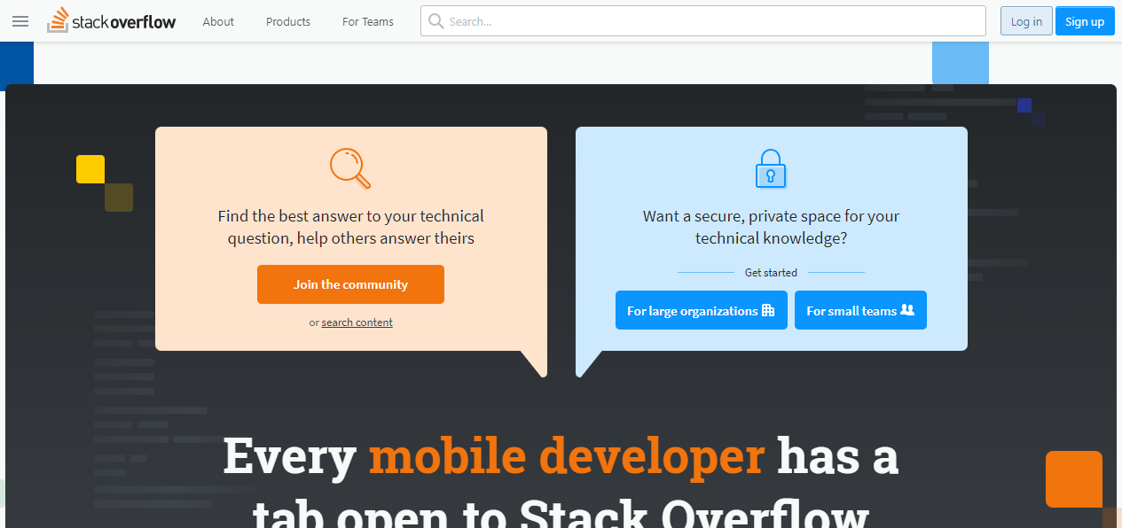The image size is (1122, 528).
Task: Open the Products menu item
Action: (x=288, y=21)
